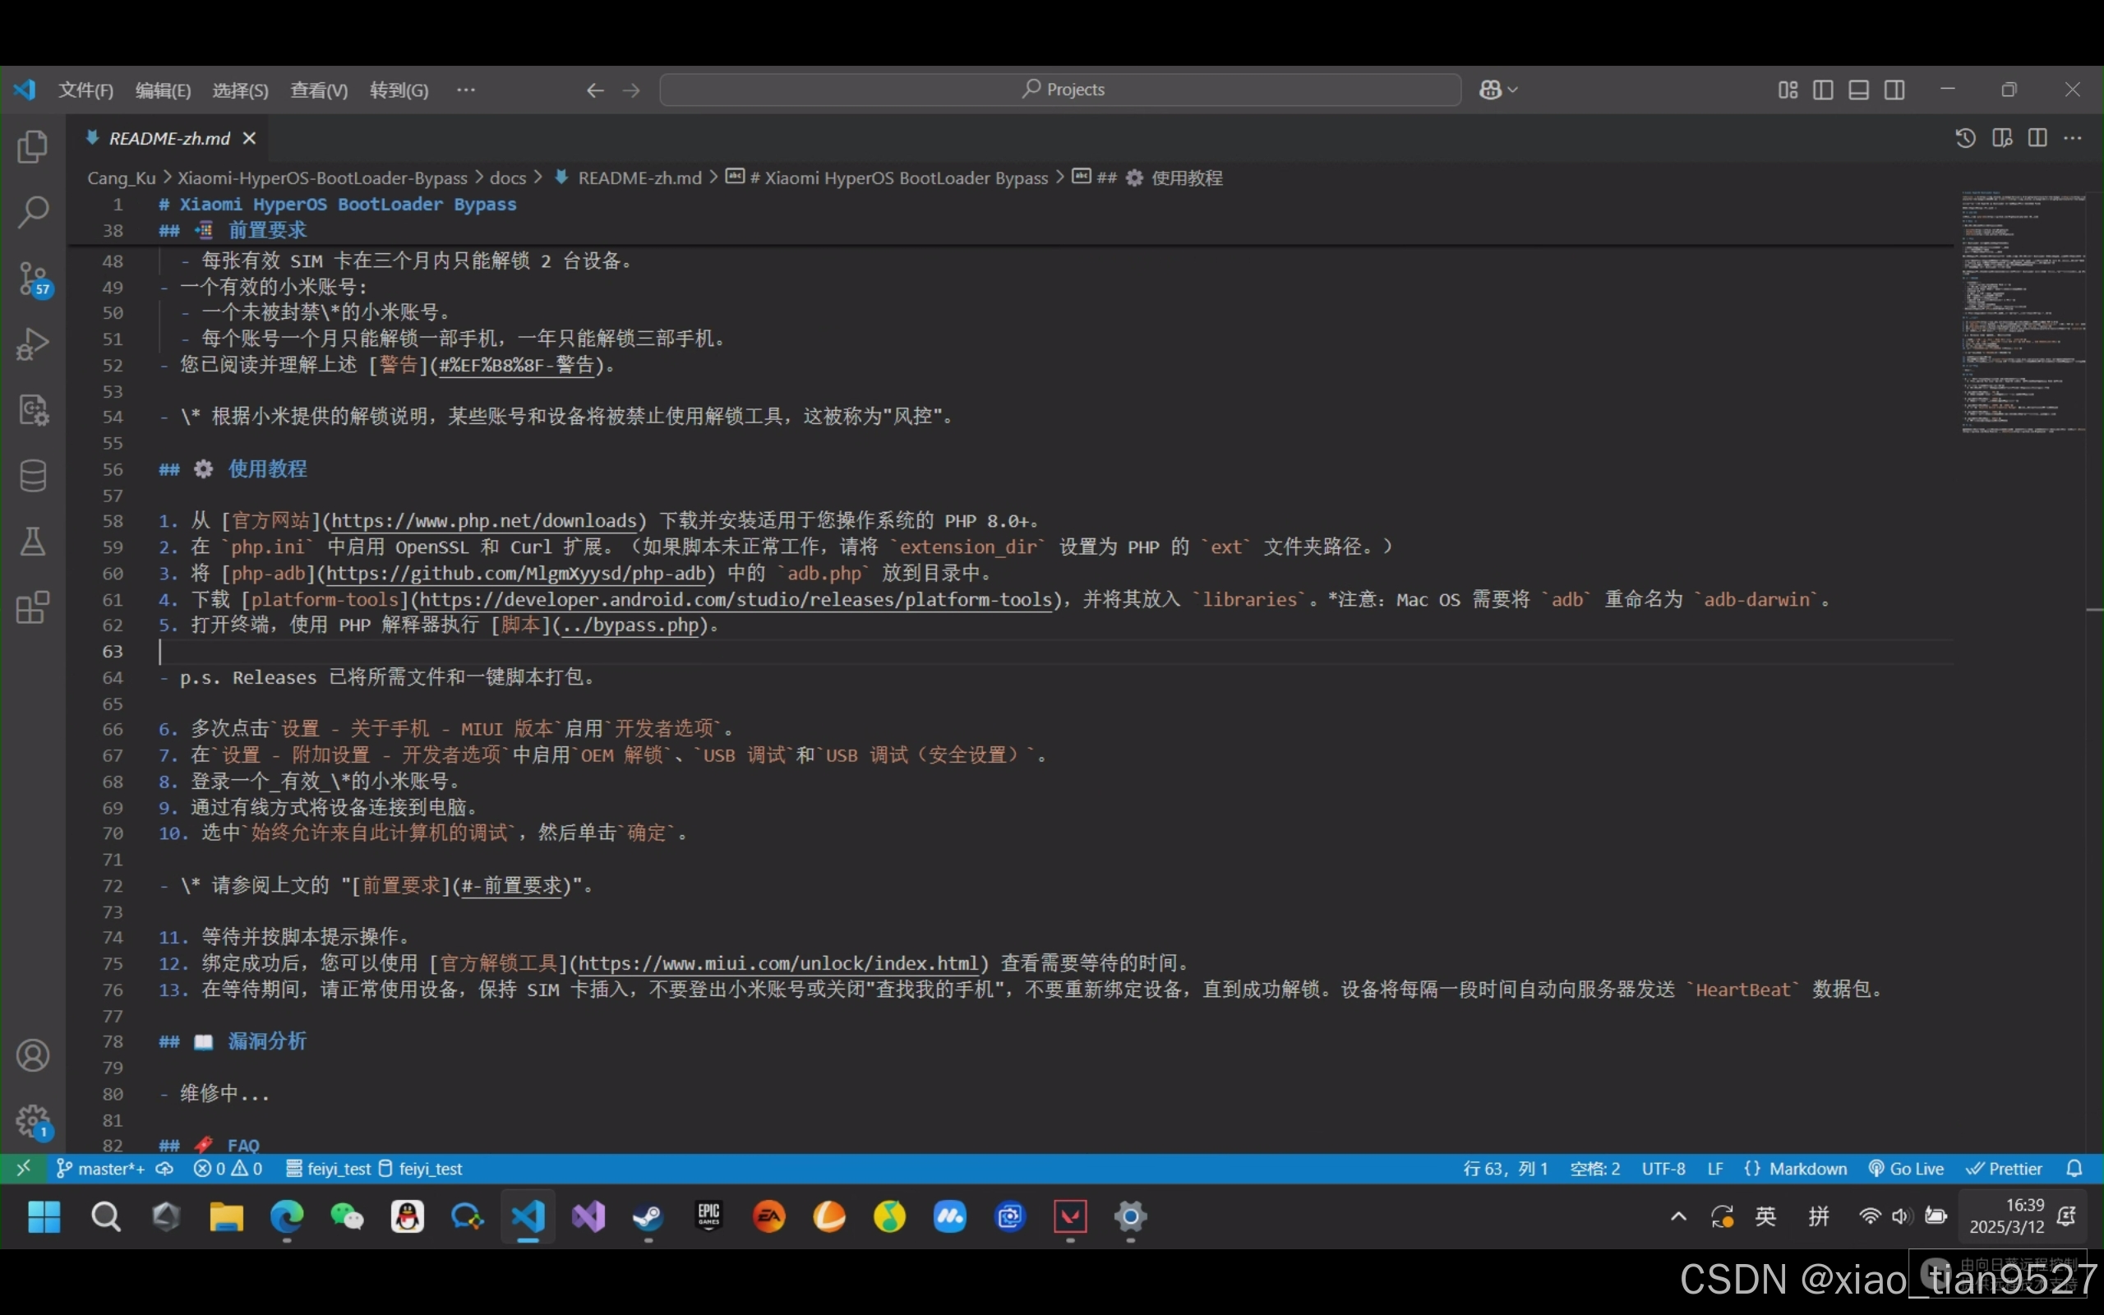Open the Explorer view in activity bar
Image resolution: width=2104 pixels, height=1315 pixels.
coord(32,146)
